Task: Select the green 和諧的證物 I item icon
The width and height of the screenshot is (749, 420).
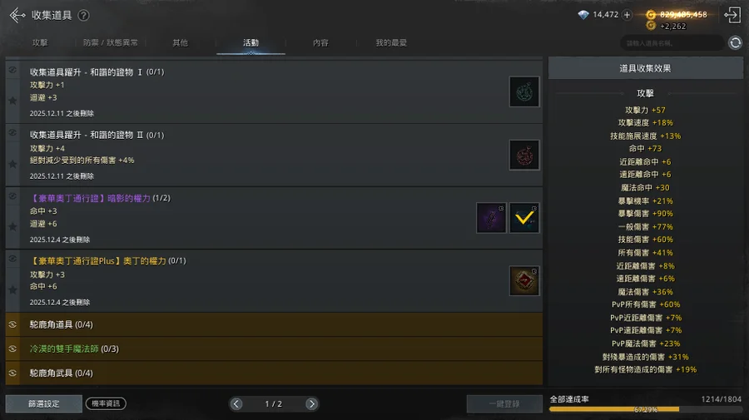Action: click(x=524, y=91)
